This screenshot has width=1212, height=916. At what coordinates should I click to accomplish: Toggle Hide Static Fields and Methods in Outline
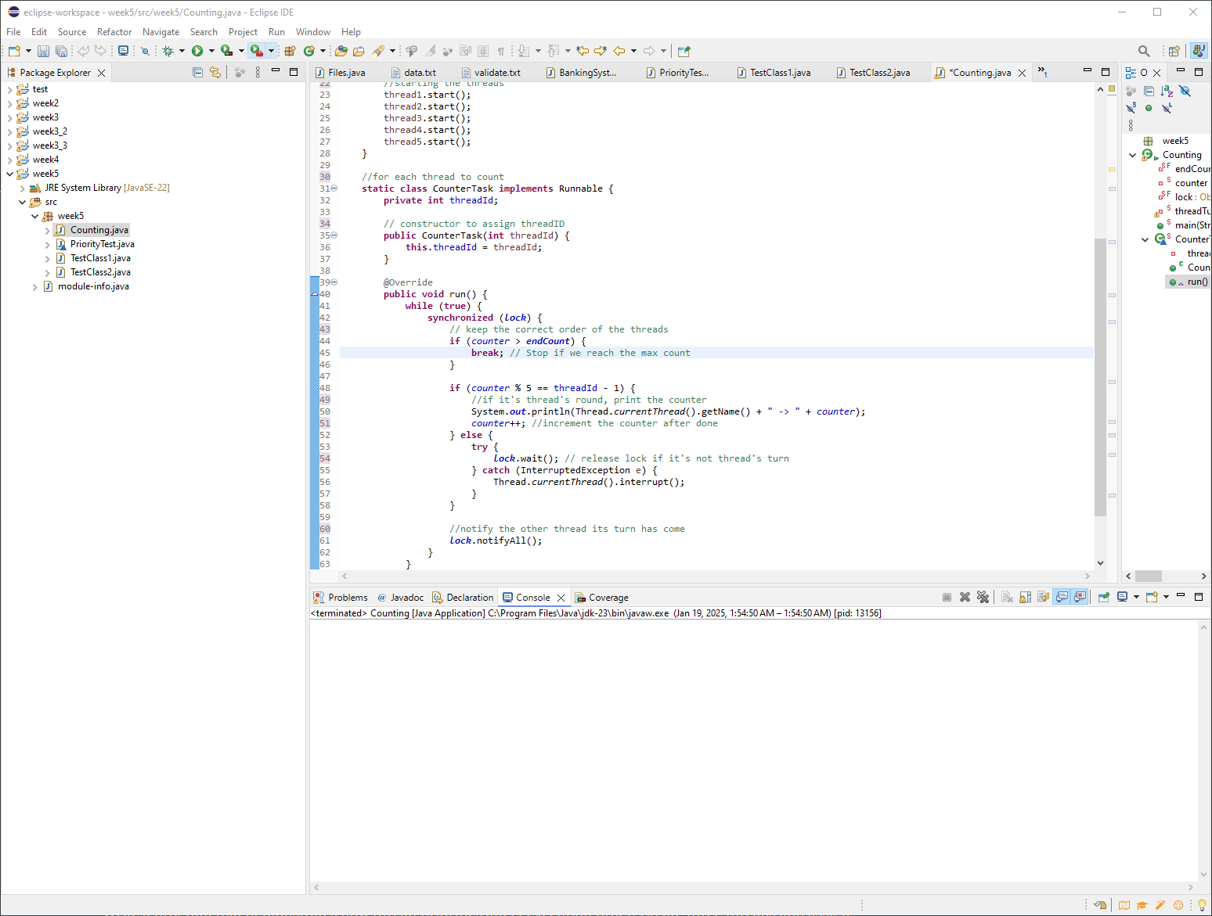1131,108
